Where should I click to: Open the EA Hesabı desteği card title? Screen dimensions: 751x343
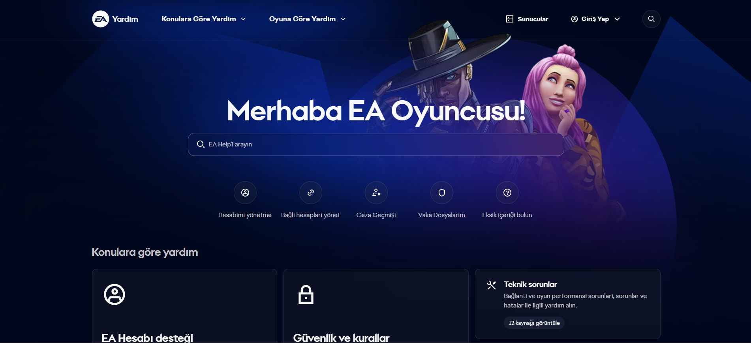(x=147, y=338)
